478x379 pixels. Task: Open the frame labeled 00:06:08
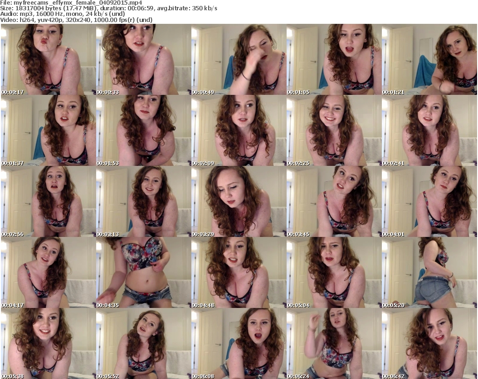point(239,343)
